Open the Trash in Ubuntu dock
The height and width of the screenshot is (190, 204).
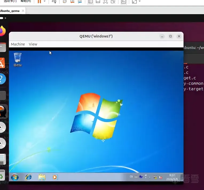(x=2, y=175)
